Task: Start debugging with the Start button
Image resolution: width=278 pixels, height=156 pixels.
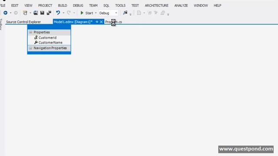Action: tap(87, 13)
